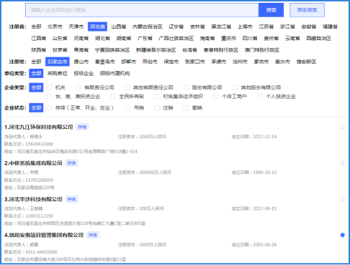Viewport: 350px width, 265px height.
Task: Star the 中移系统集成有限公司 entry
Action: tap(342, 163)
